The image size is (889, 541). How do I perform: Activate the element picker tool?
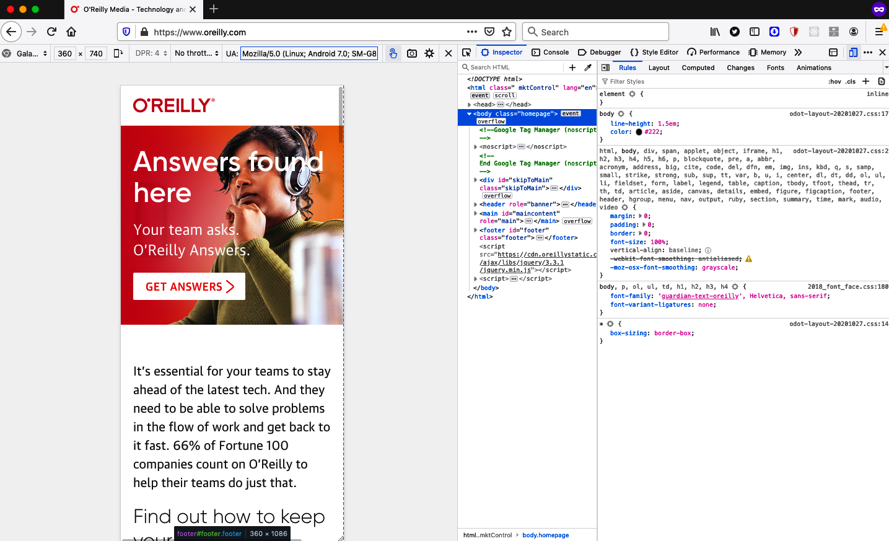[466, 53]
